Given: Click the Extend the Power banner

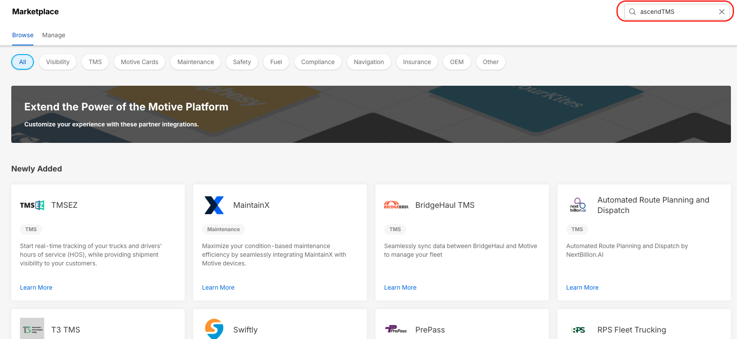Looking at the screenshot, I should pyautogui.click(x=371, y=114).
